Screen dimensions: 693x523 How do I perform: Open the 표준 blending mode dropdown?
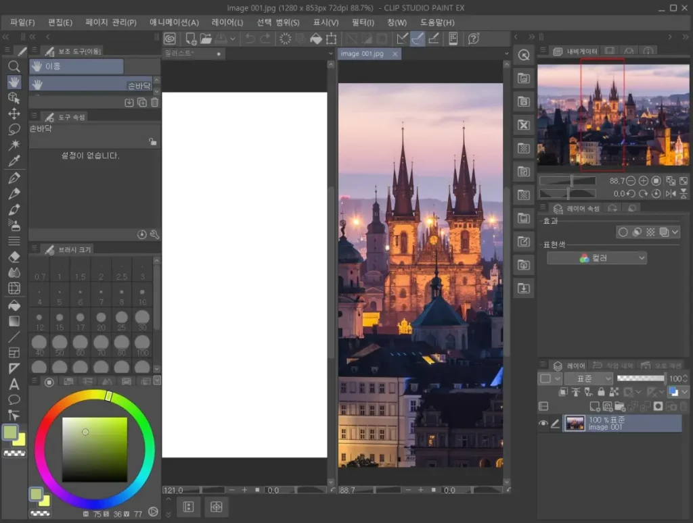pyautogui.click(x=588, y=378)
